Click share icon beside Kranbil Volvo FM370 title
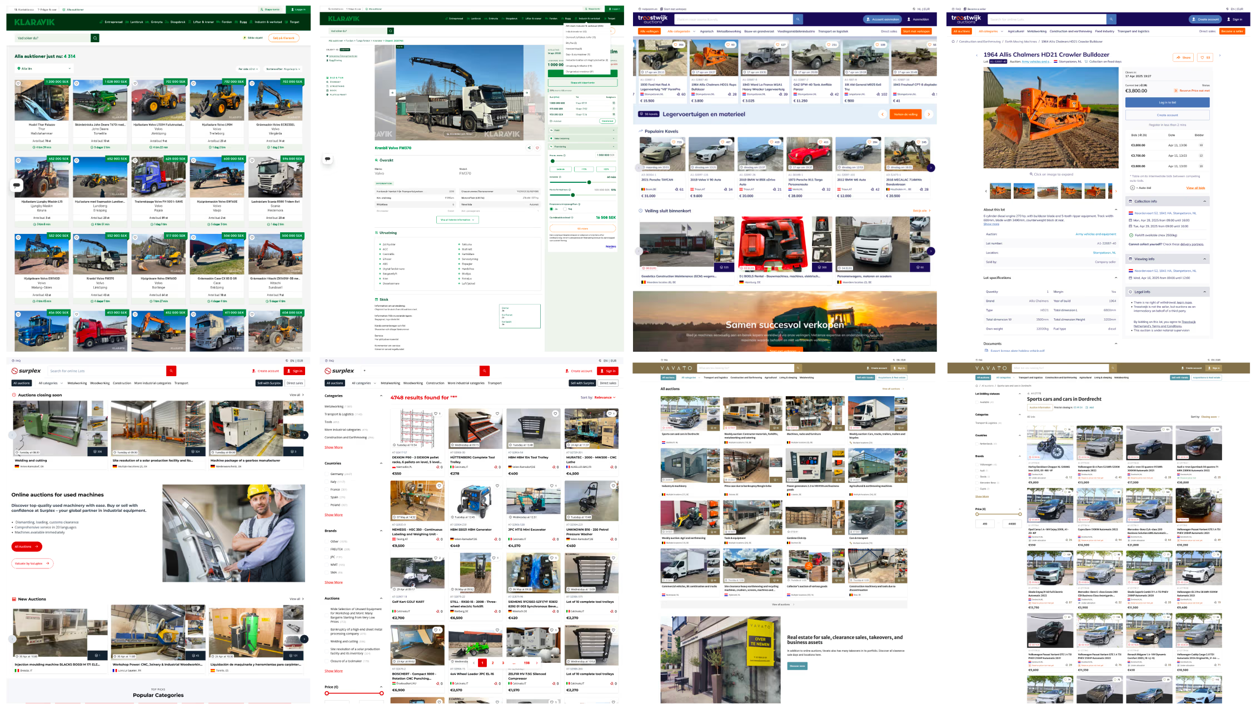The width and height of the screenshot is (1256, 709). click(x=529, y=148)
